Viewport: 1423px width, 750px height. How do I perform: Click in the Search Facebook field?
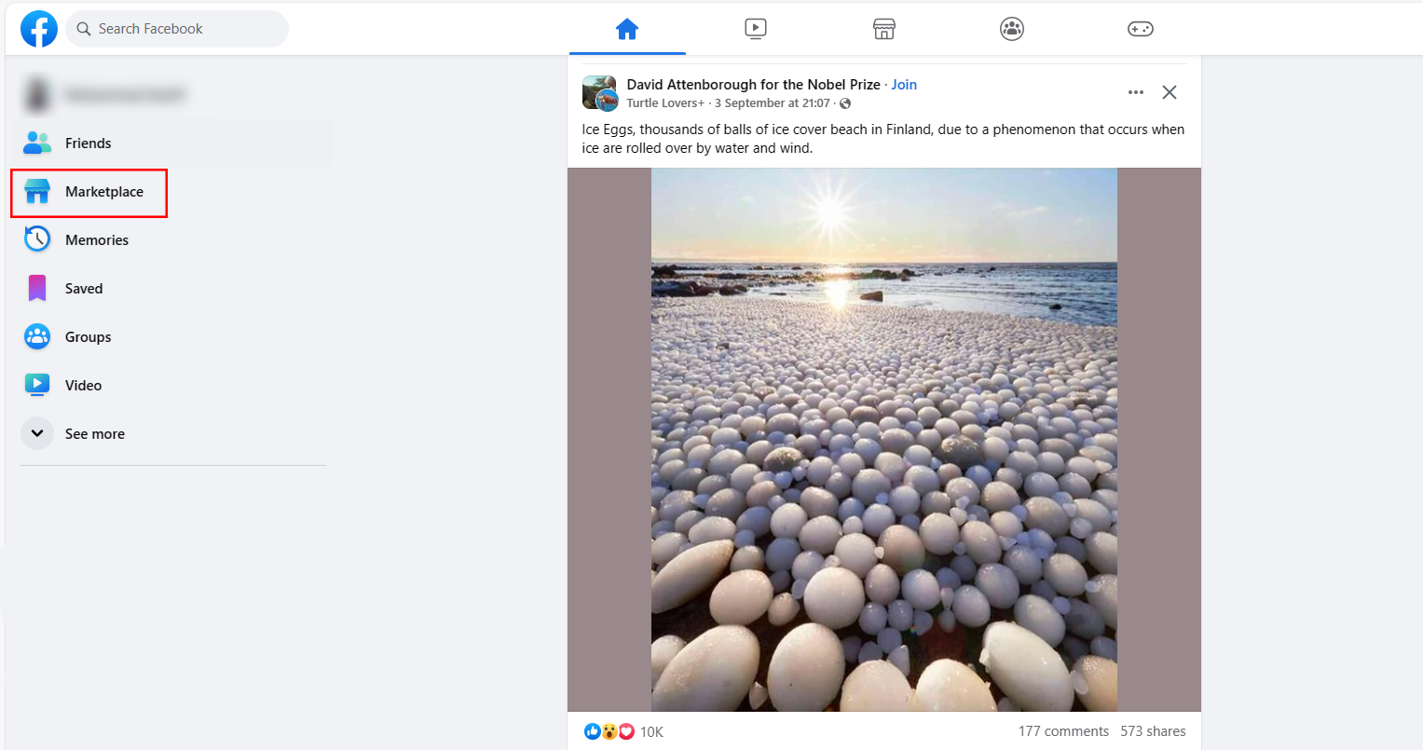click(x=177, y=29)
